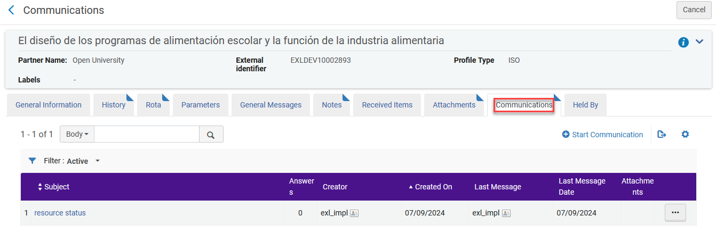This screenshot has width=716, height=241.
Task: Collapse the request summary panel chevron
Action: 699,42
